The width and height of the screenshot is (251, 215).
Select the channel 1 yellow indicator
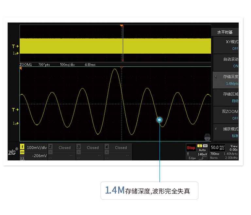(x=22, y=147)
